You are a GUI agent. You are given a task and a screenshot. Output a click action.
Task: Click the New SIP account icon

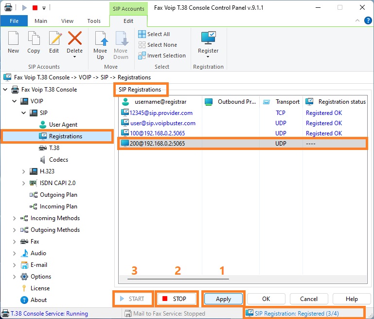point(13,38)
